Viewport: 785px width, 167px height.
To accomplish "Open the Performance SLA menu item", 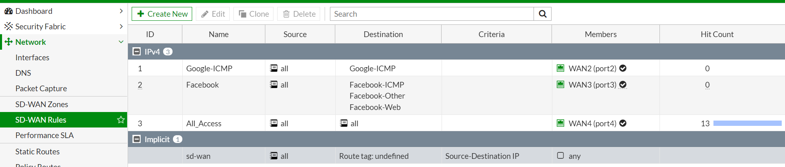I will (45, 135).
